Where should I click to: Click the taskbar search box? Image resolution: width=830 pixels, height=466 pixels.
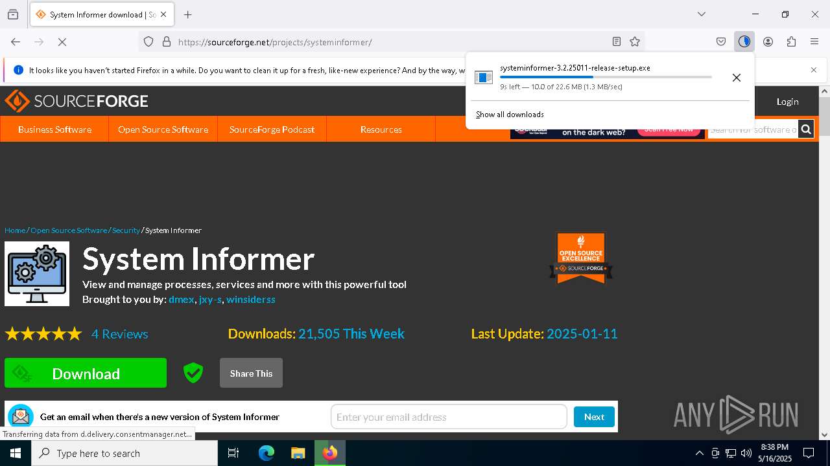[124, 453]
